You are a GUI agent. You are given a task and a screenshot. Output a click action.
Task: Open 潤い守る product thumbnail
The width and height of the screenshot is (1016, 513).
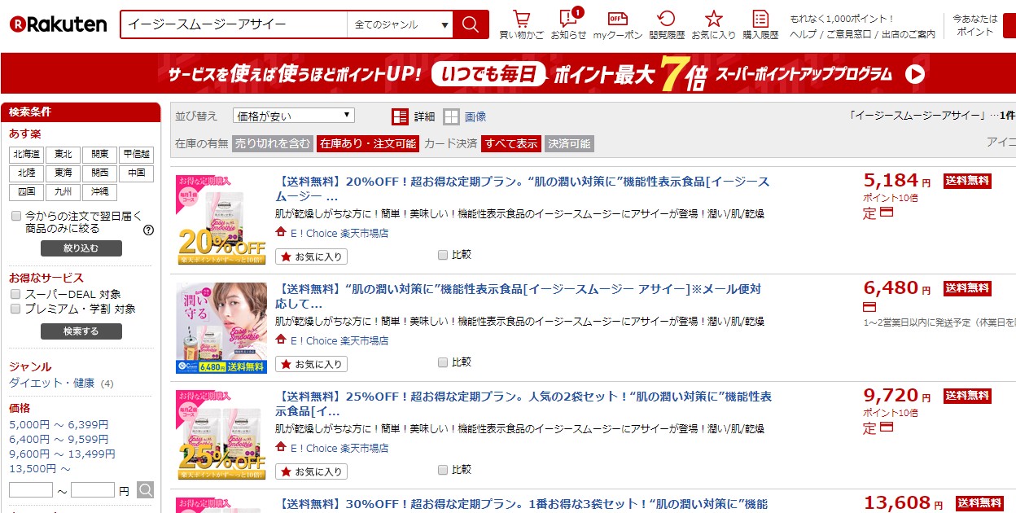[x=221, y=327]
